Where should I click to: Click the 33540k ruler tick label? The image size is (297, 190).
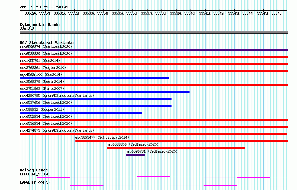point(190,14)
